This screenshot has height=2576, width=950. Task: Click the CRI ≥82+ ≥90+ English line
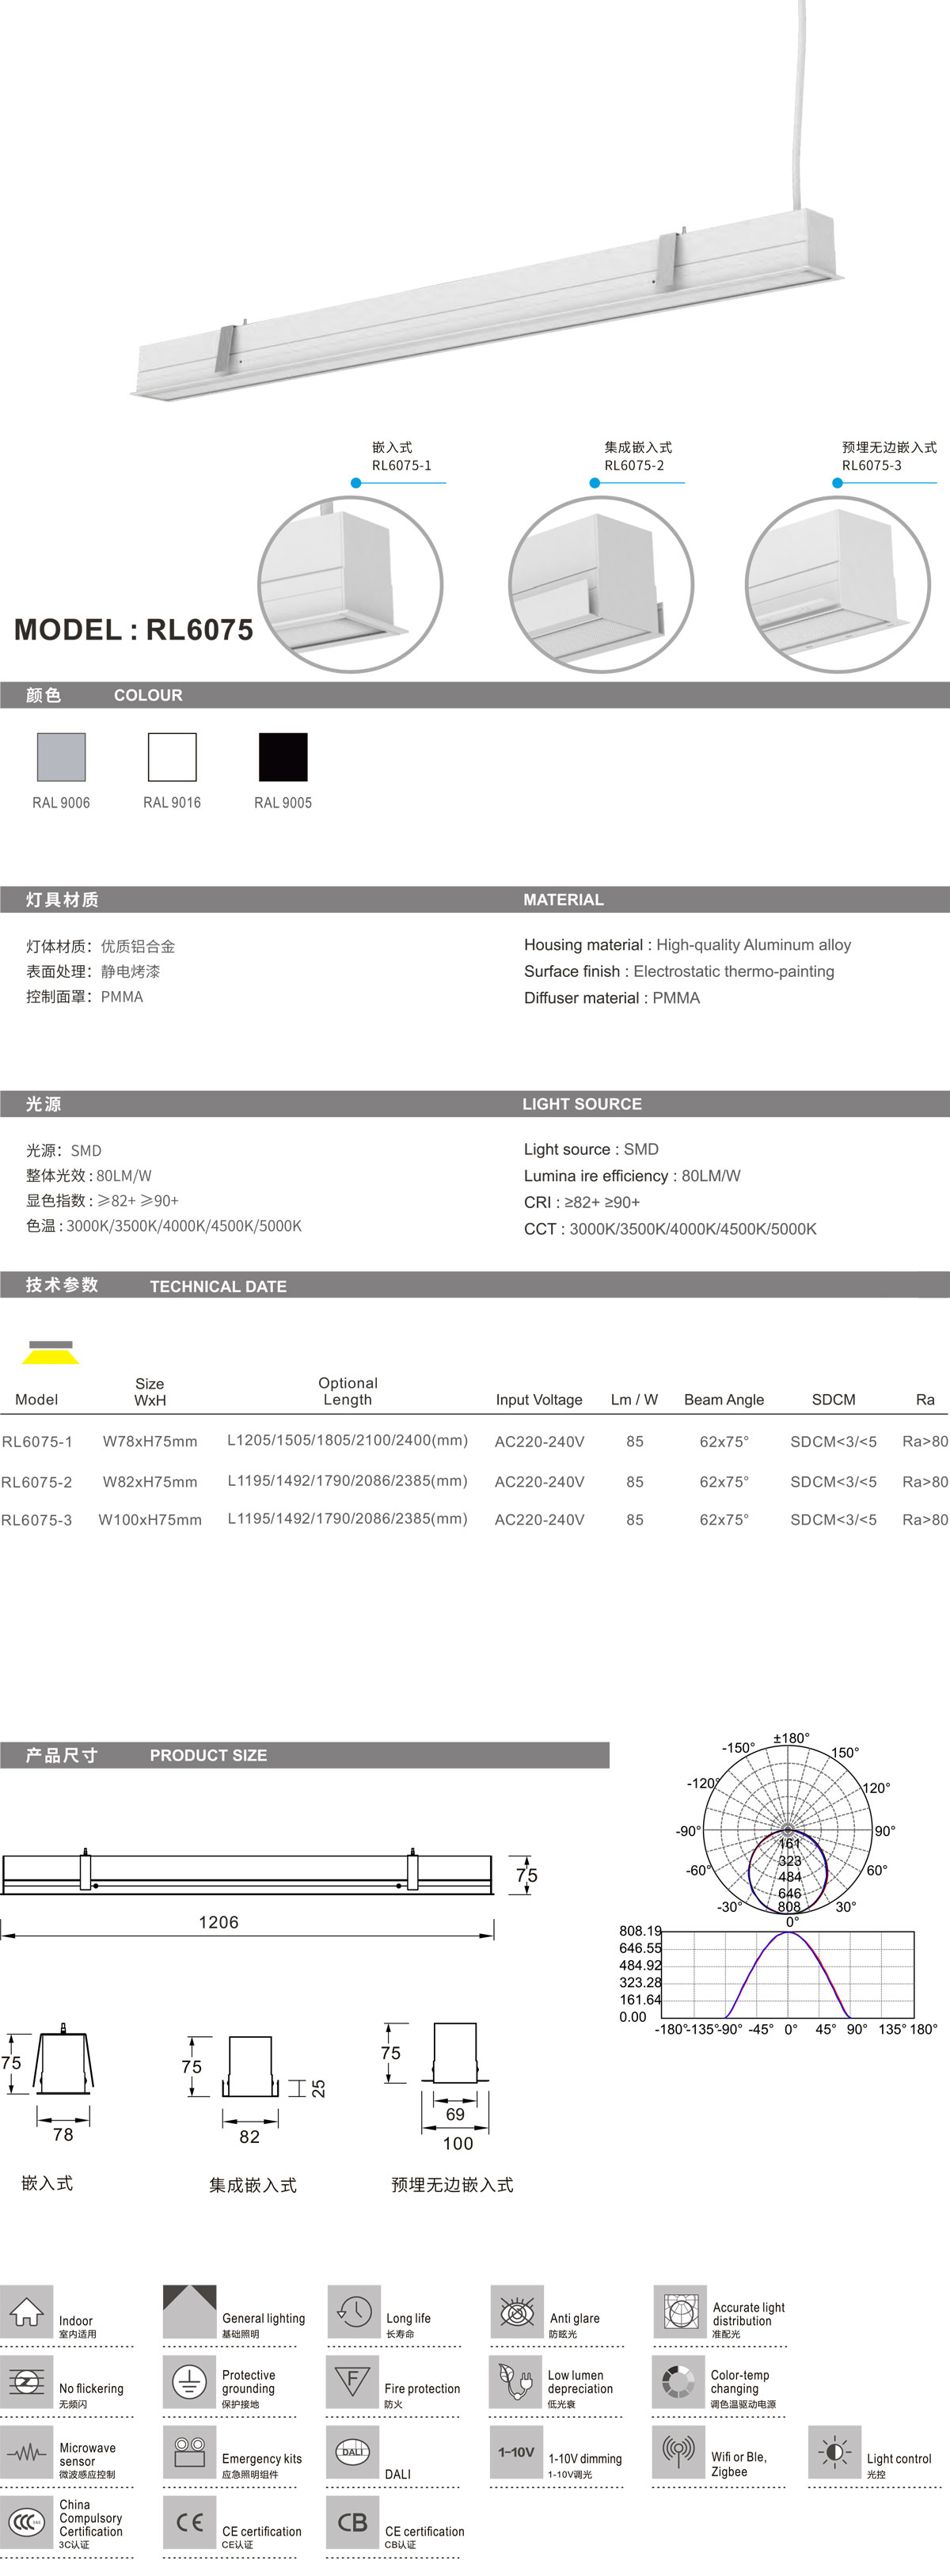582,1203
